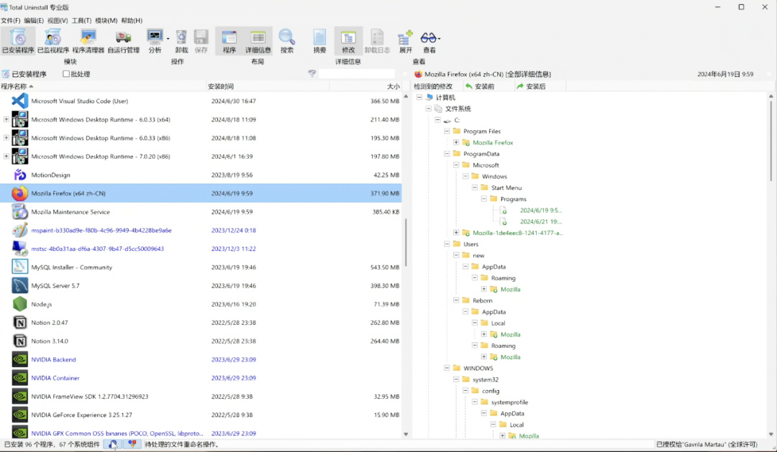Enable the 批处理 checkbox
This screenshot has height=452, width=777.
(x=66, y=74)
